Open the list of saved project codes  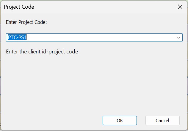(178, 38)
